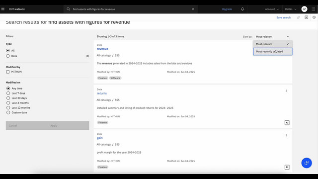Open the user avatar menu
This screenshot has width=318, height=179.
(x=304, y=9)
